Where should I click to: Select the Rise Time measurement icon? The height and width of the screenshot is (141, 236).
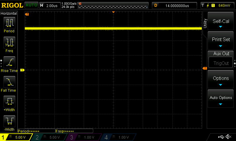pos(9,62)
